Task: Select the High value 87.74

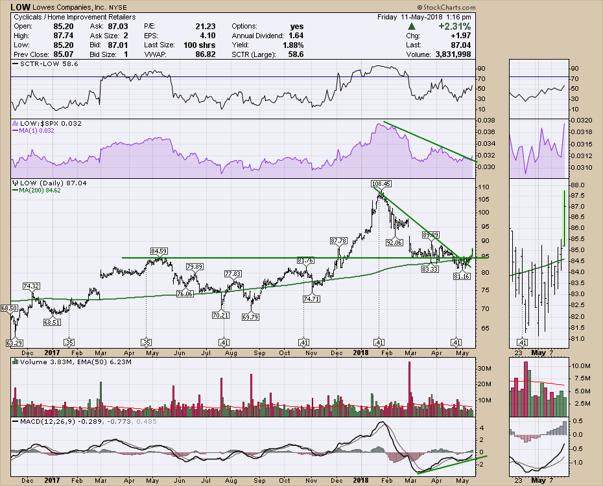Action: [64, 36]
